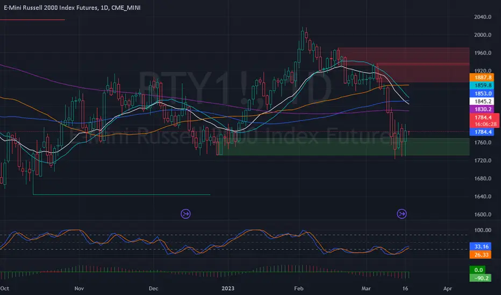Click the 2023 date axis label

coord(228,289)
